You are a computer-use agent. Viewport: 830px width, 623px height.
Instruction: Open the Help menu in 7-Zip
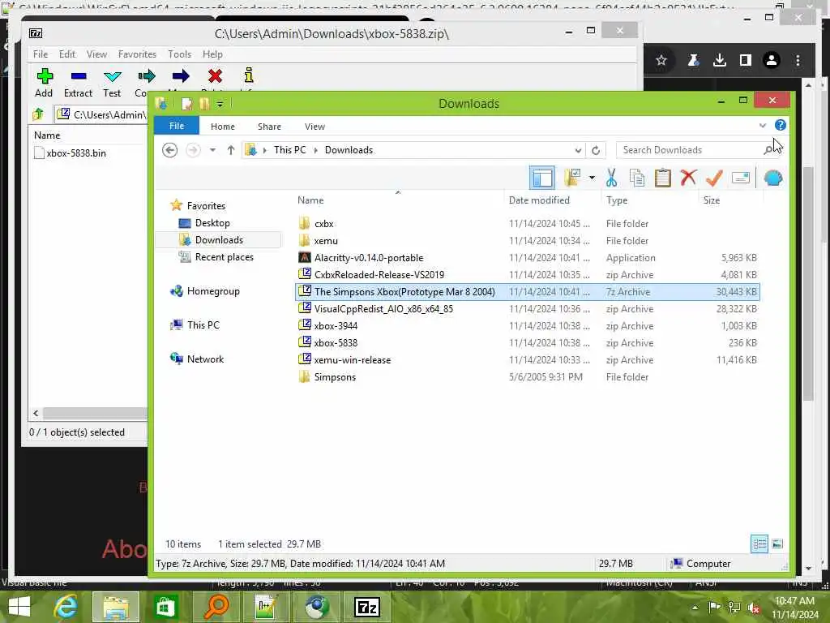(x=212, y=54)
